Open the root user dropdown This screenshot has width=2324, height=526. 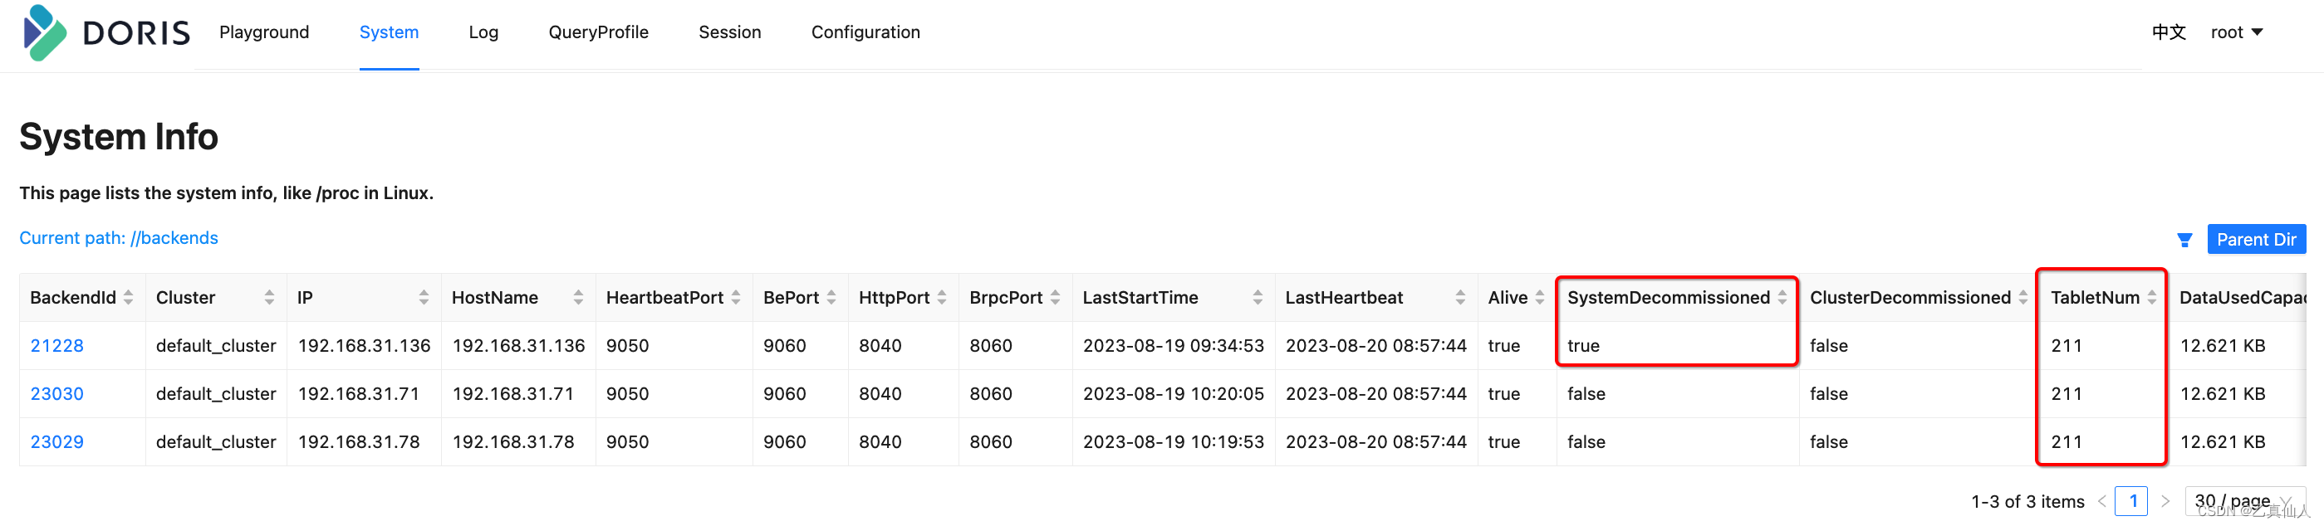[2237, 32]
